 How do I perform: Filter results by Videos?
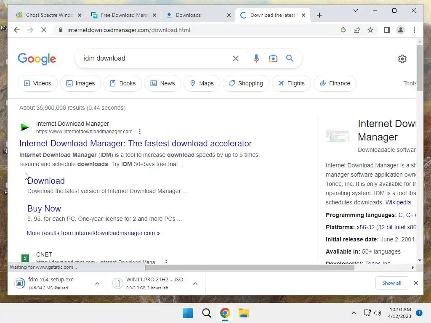pyautogui.click(x=37, y=83)
